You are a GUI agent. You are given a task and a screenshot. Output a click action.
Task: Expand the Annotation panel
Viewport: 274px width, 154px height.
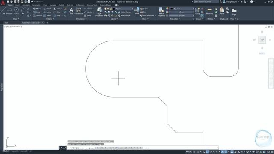(x=81, y=19)
